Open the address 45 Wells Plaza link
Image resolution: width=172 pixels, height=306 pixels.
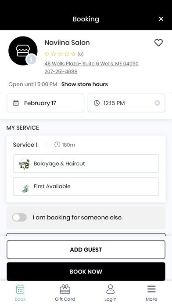click(x=91, y=64)
